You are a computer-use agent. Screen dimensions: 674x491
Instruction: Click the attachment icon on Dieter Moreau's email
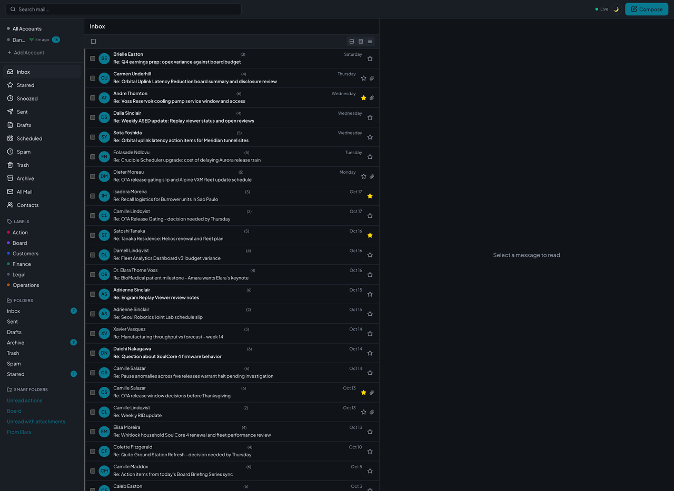[371, 176]
